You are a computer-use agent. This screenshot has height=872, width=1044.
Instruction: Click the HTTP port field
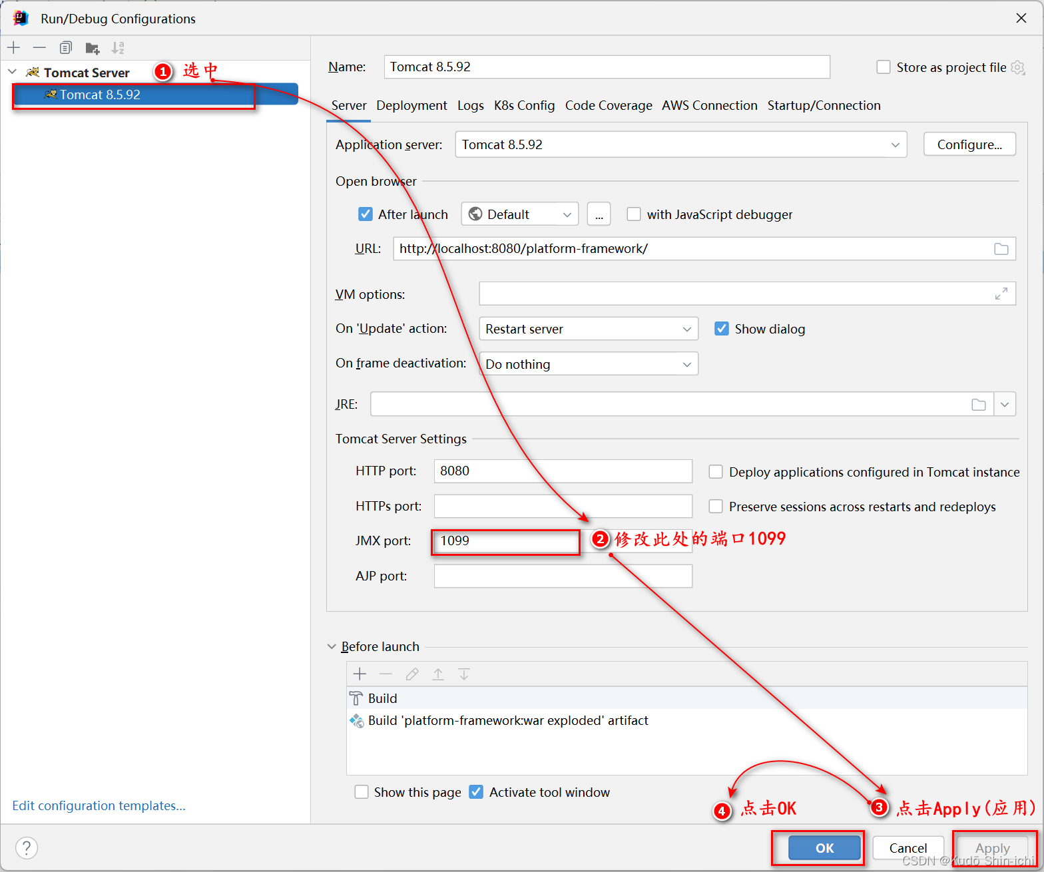(x=563, y=471)
